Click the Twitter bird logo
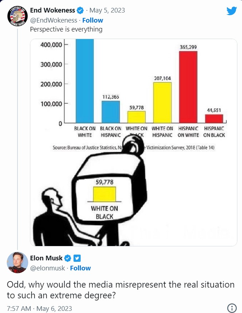The height and width of the screenshot is (313, 242). pyautogui.click(x=232, y=11)
